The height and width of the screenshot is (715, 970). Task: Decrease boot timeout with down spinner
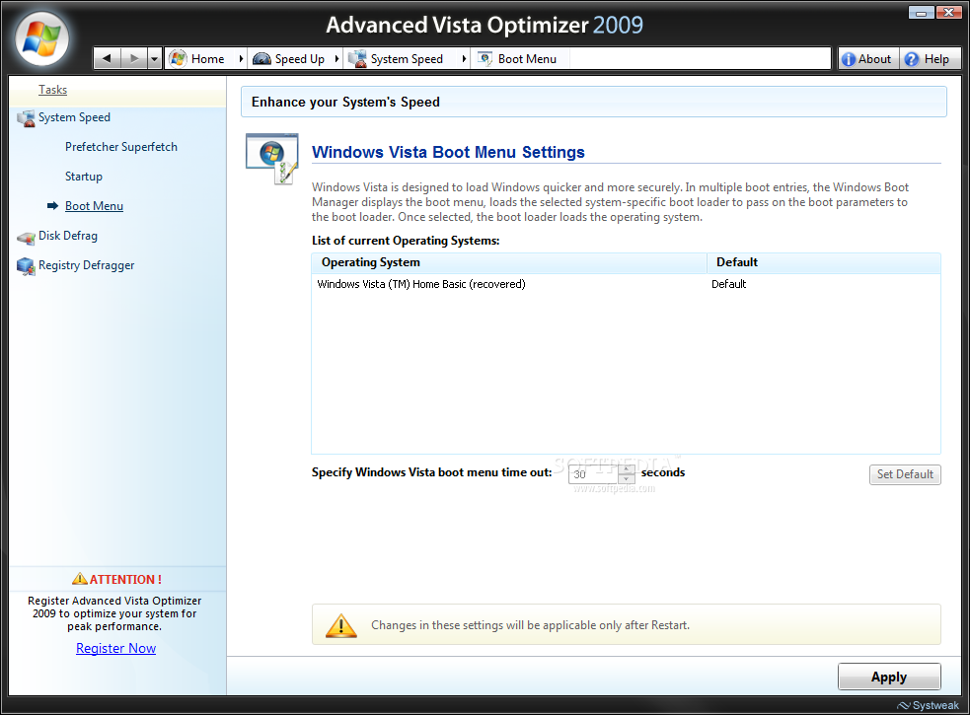tap(627, 479)
